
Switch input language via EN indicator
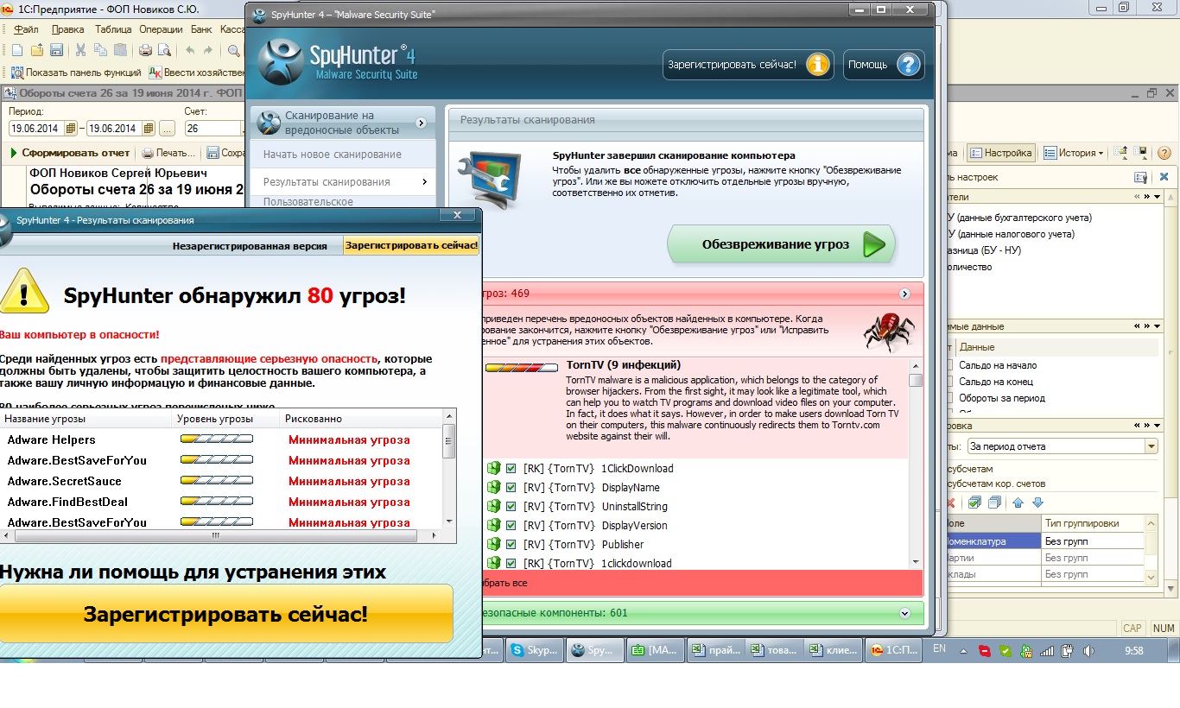coord(939,648)
